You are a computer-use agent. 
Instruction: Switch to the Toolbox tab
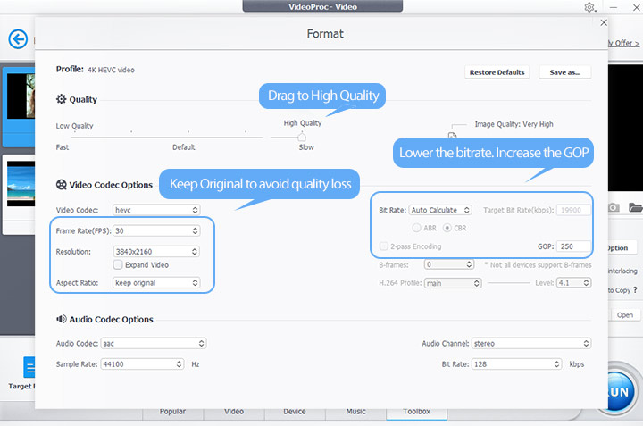[417, 412]
